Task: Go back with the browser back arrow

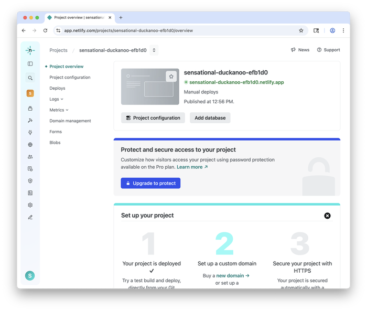Action: 24,30
